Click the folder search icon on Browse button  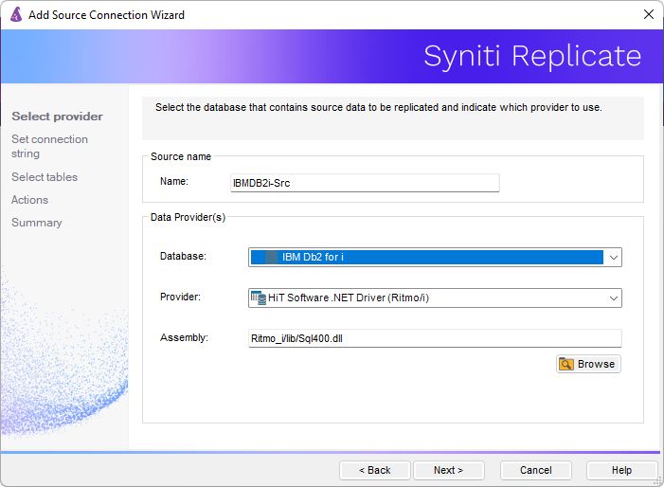[566, 364]
